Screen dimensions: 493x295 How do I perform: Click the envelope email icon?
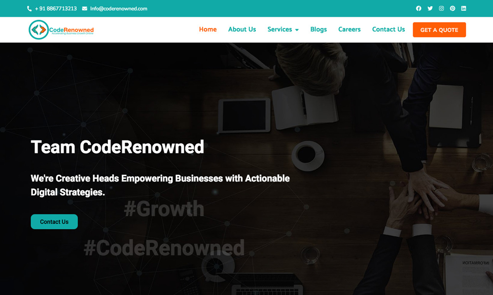85,8
